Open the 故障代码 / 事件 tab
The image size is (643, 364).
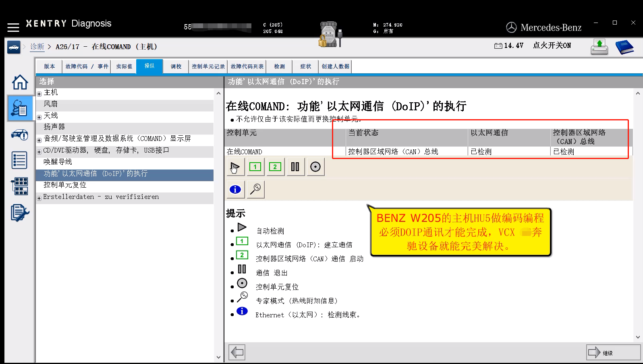coord(87,66)
